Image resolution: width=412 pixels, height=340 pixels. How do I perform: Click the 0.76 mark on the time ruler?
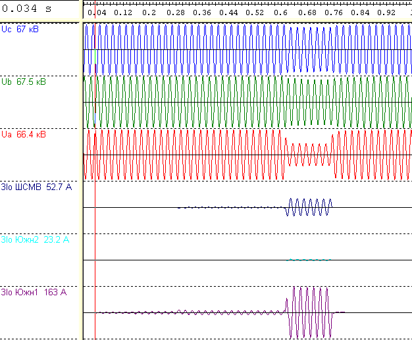334,12
